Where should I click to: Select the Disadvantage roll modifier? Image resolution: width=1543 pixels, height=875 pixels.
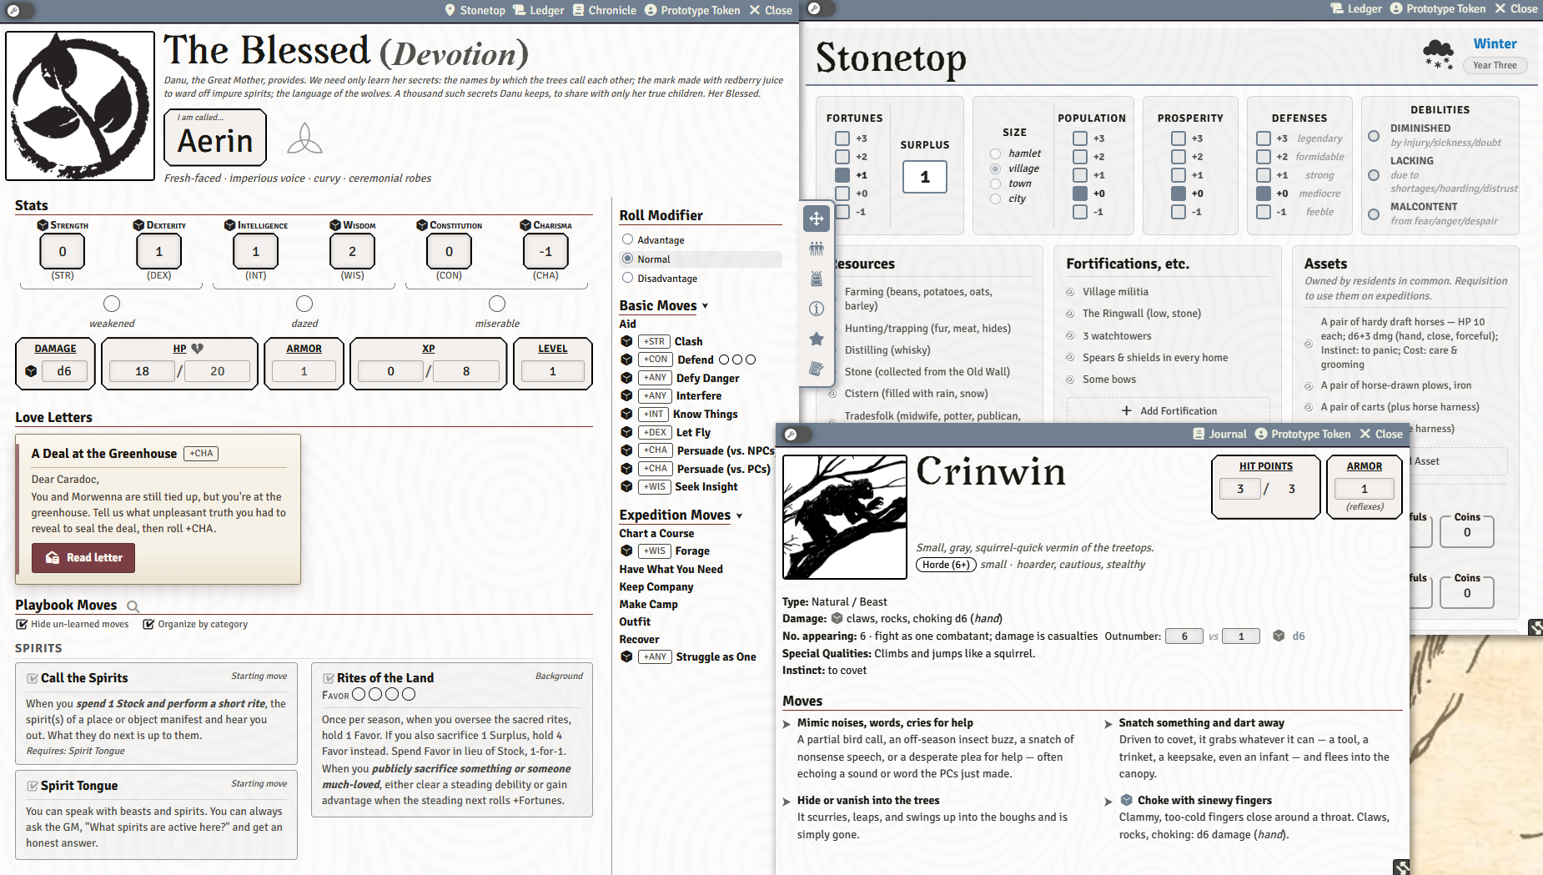(627, 278)
